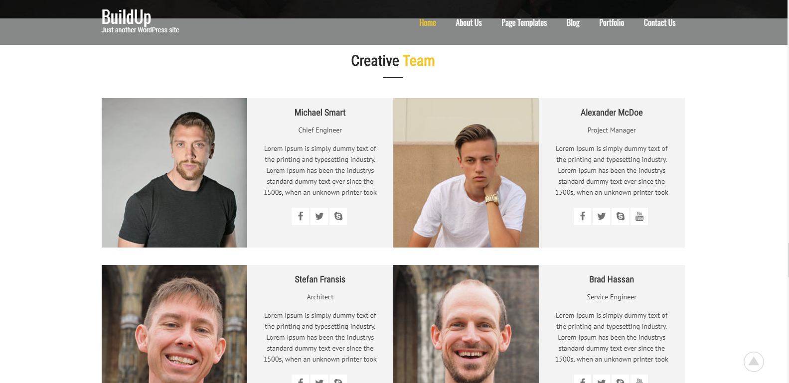The image size is (789, 383).
Task: Open the Page Templates menu
Action: tap(524, 23)
